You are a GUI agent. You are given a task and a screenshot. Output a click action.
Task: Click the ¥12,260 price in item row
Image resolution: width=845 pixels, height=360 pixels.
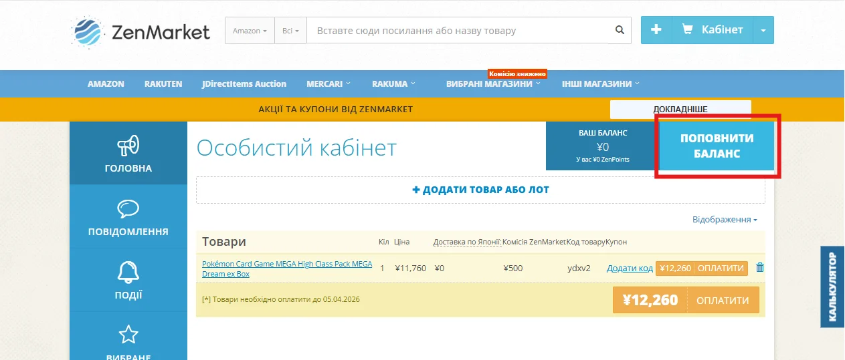coord(675,268)
